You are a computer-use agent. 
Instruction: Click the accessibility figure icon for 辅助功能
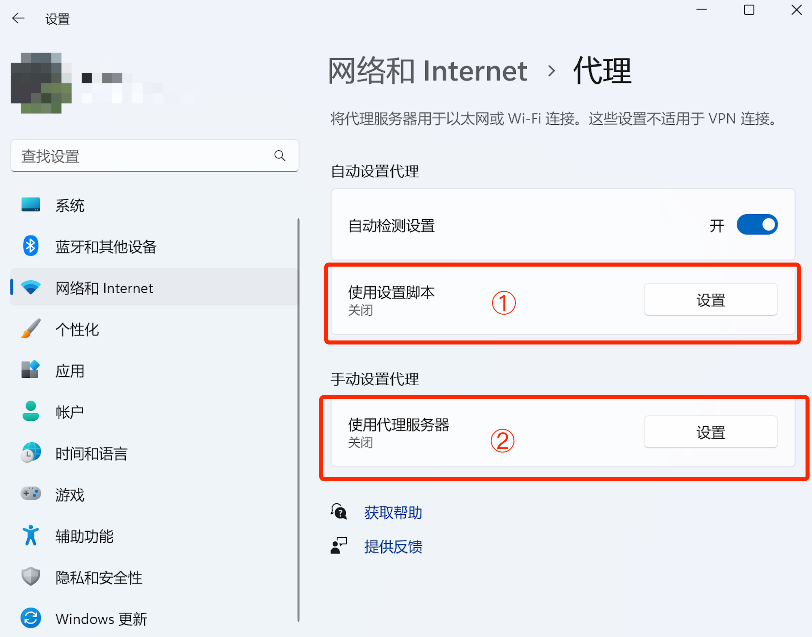31,535
